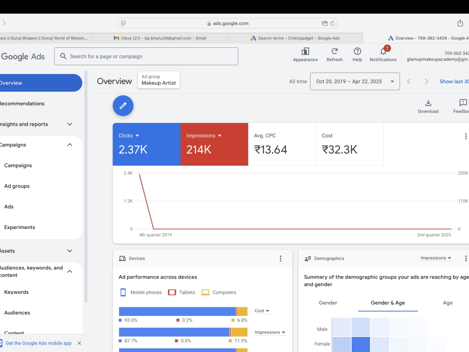Open Devices card three-dot menu
Viewport: 469px width, 352px height.
coord(280,258)
